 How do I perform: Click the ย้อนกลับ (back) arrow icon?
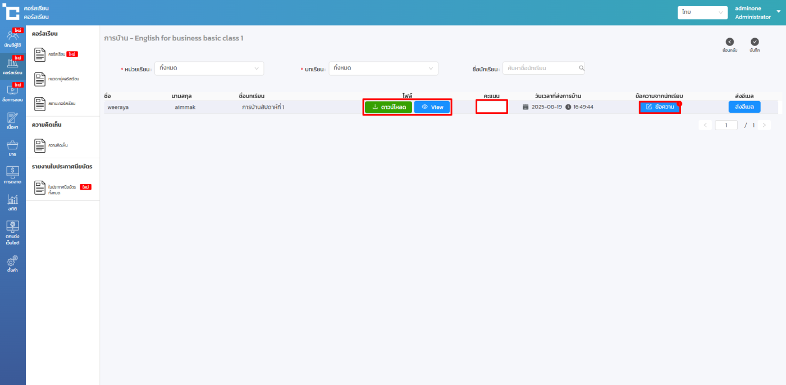(729, 42)
